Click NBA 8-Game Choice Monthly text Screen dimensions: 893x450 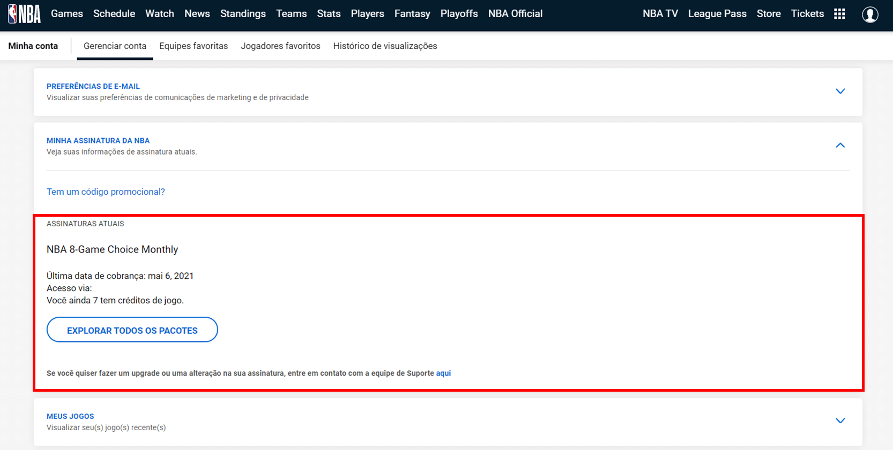click(x=112, y=249)
